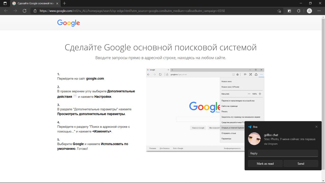Open the split screen icon
Image resolution: width=325 pixels, height=183 pixels.
click(x=289, y=11)
